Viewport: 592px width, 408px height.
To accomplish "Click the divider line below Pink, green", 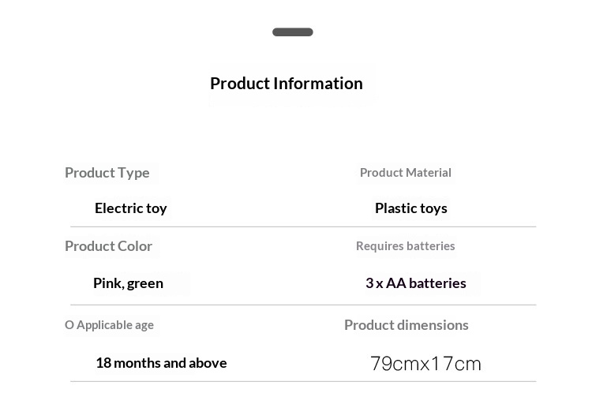I will [x=303, y=305].
